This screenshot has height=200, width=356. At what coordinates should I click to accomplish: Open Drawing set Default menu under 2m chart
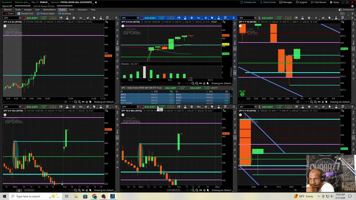[104, 102]
